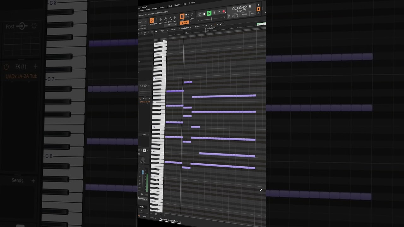Open the Utilities menu

[x=169, y=6]
